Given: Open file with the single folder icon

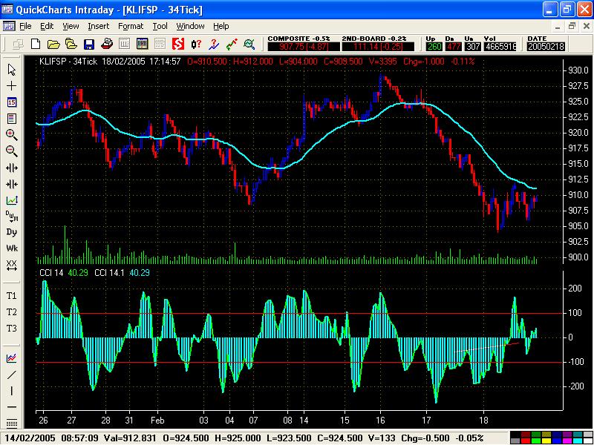Looking at the screenshot, I should (53, 44).
